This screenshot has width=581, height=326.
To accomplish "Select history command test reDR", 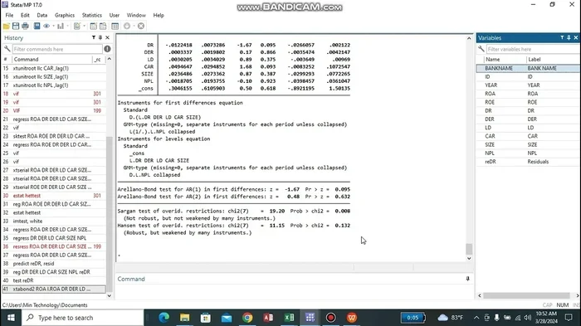I will point(54,280).
